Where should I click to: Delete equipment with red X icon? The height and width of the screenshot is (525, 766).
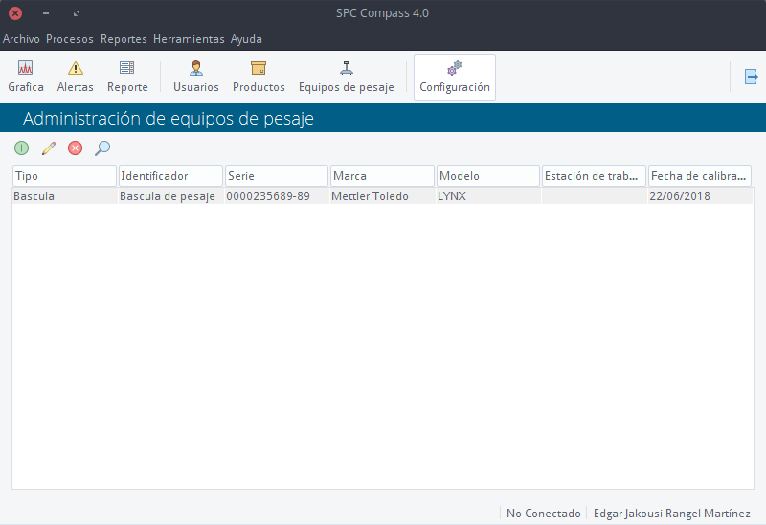pyautogui.click(x=76, y=148)
